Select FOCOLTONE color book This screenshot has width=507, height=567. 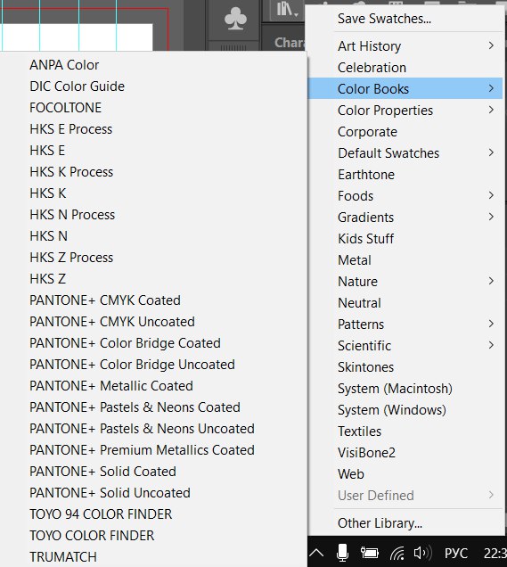coord(153,107)
